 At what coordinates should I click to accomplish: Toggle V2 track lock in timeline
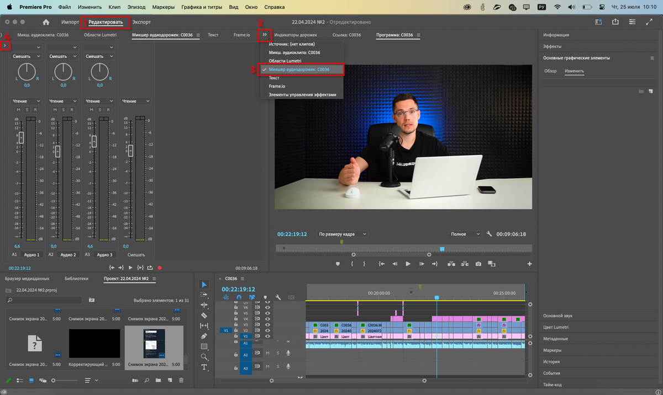click(x=236, y=330)
